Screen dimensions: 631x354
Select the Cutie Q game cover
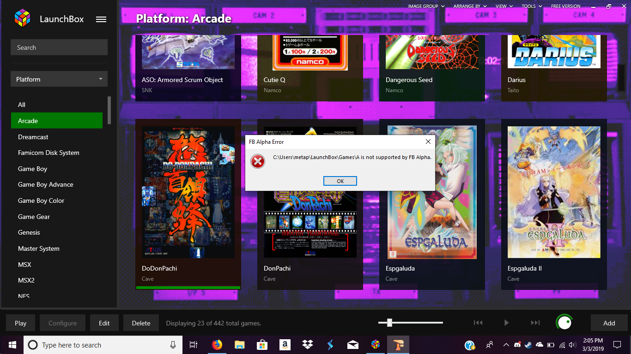coord(310,52)
